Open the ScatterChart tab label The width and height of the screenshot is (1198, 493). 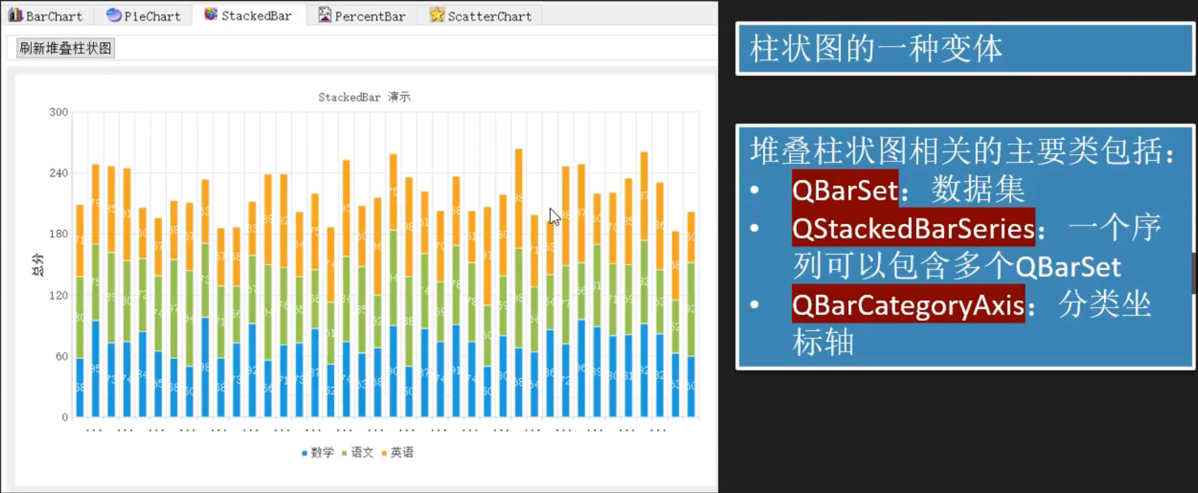490,17
